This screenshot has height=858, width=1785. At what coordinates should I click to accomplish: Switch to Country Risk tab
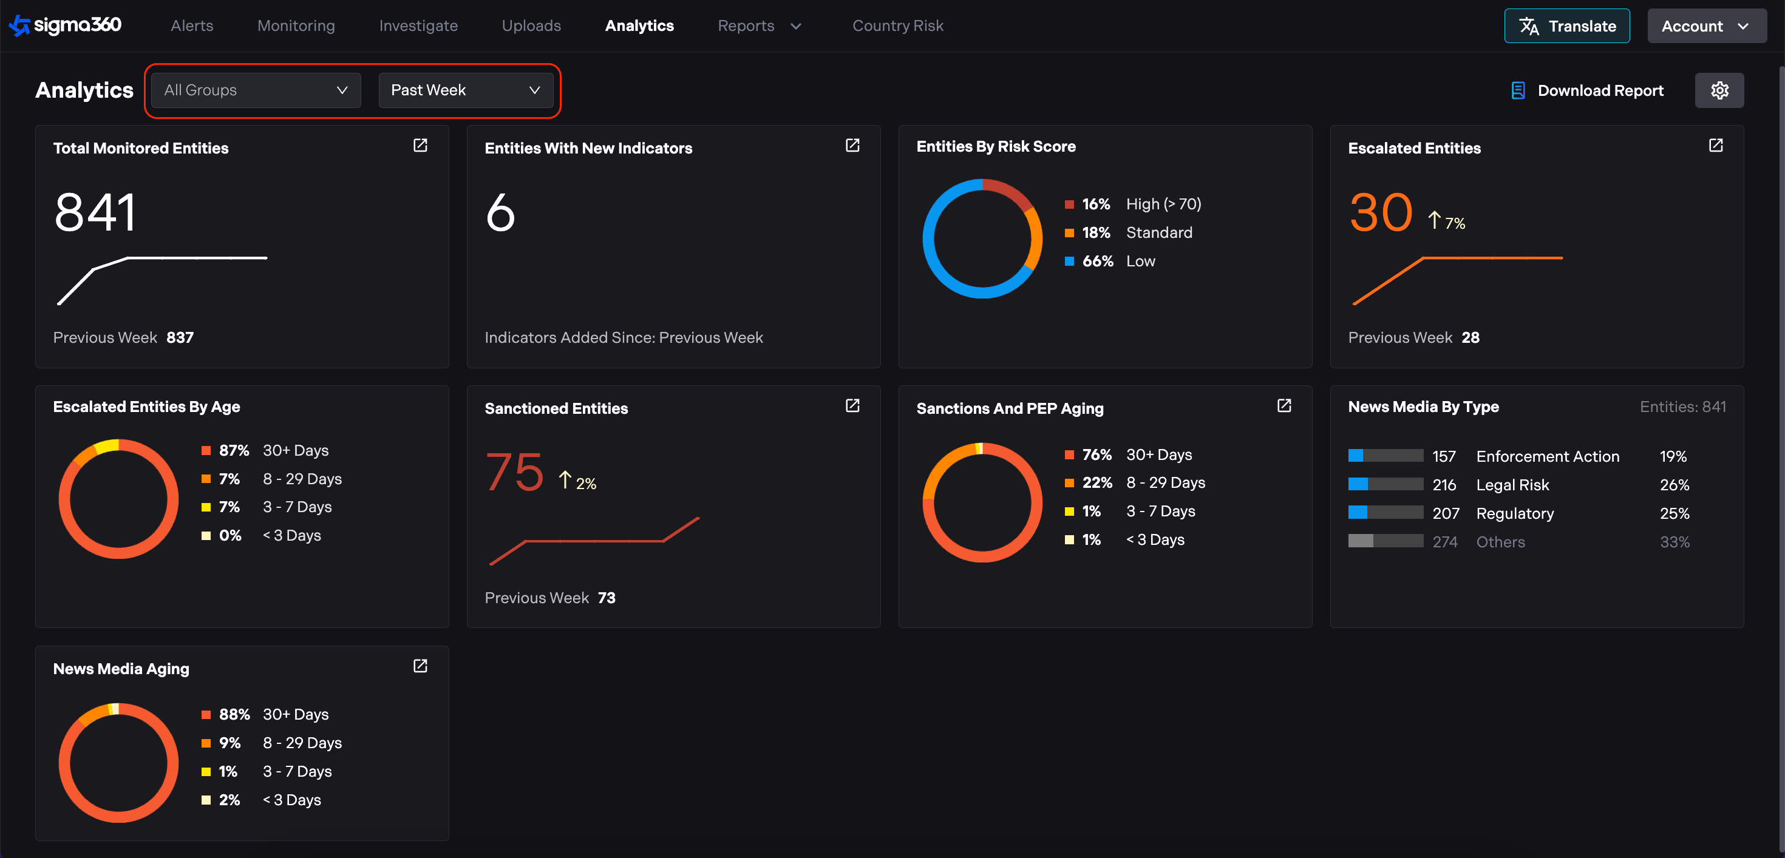click(x=897, y=25)
